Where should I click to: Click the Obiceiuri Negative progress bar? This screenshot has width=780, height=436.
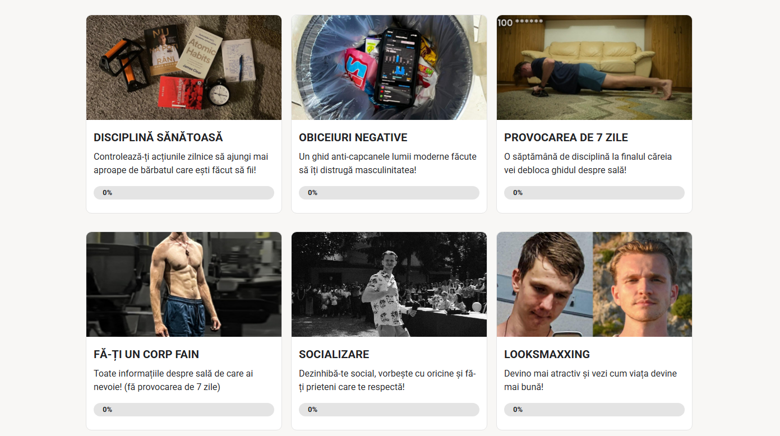pyautogui.click(x=389, y=193)
